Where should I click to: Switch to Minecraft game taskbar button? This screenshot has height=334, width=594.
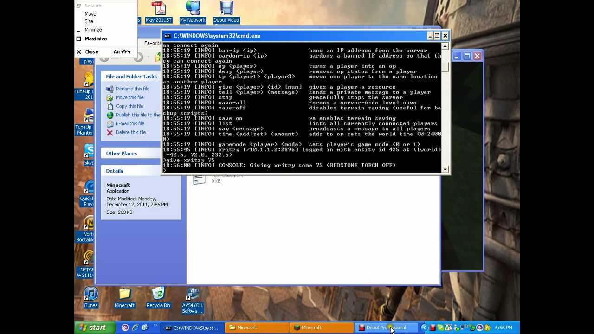click(x=321, y=328)
